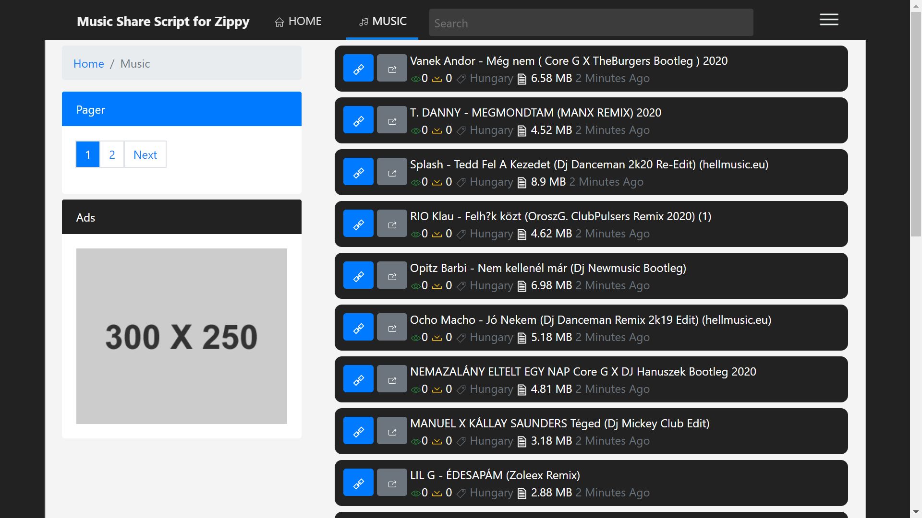Viewport: 922px width, 518px height.
Task: Select the MUSIC nav tab
Action: [383, 22]
